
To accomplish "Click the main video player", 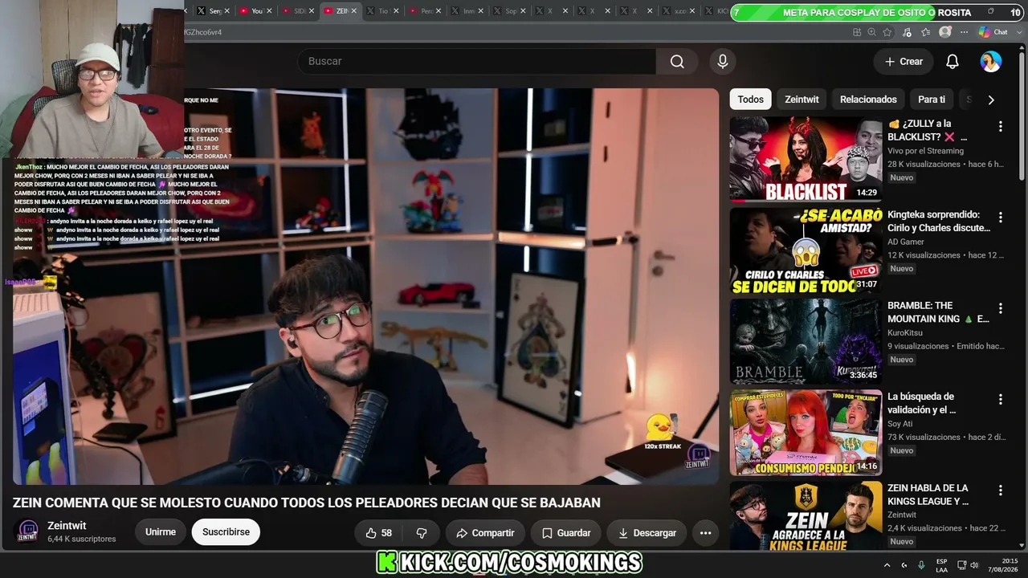I will pyautogui.click(x=365, y=287).
